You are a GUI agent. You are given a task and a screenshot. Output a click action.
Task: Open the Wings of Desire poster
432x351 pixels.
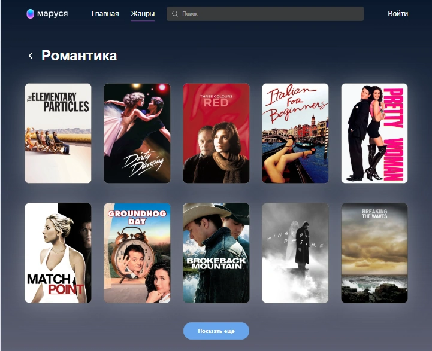[x=295, y=253]
